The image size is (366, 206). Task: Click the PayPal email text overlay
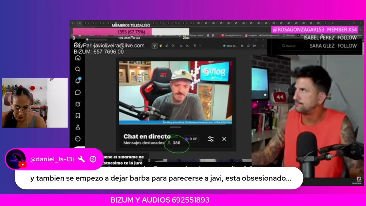pyautogui.click(x=109, y=45)
